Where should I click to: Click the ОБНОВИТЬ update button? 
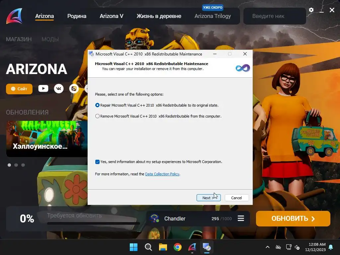click(293, 218)
